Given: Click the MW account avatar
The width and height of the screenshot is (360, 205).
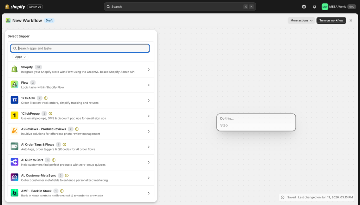Looking at the screenshot, I should [x=325, y=7].
